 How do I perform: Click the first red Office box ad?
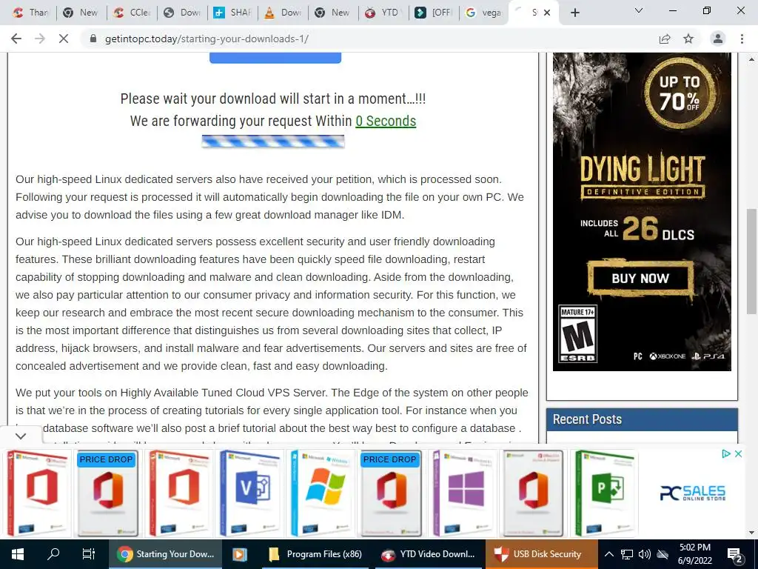coord(38,493)
